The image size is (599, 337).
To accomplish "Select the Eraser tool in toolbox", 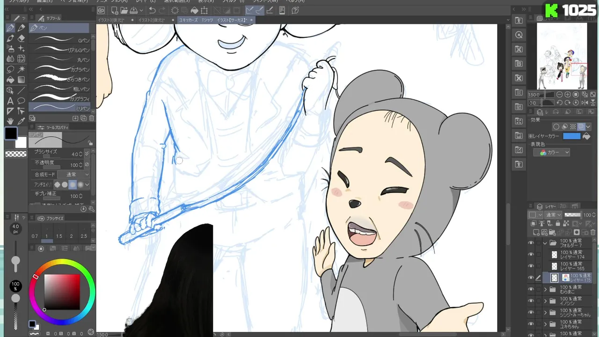I will pyautogui.click(x=21, y=38).
